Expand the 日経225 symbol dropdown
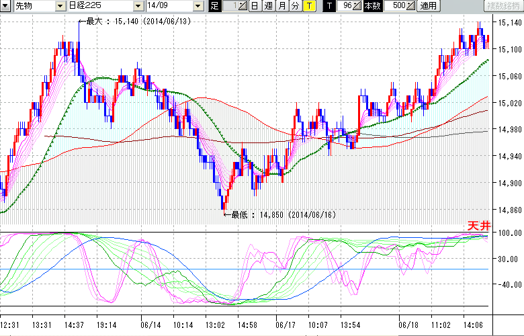The height and width of the screenshot is (336, 524). click(x=138, y=6)
